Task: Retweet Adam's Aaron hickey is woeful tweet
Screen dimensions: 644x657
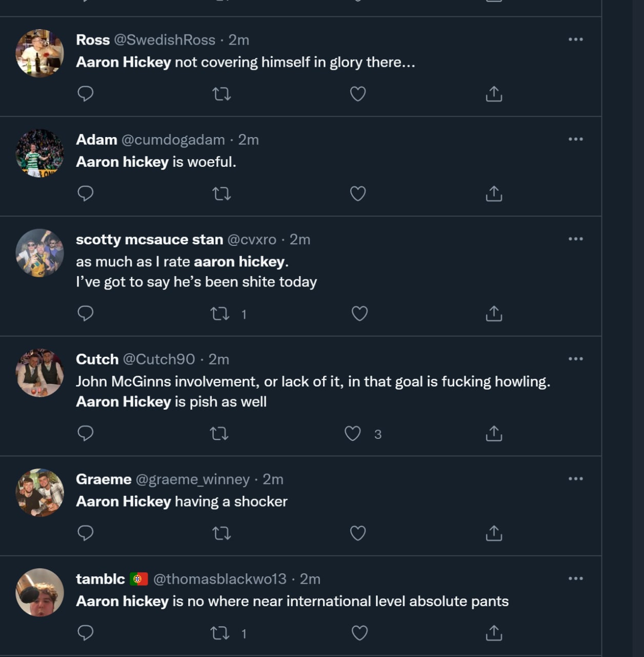Action: tap(222, 194)
